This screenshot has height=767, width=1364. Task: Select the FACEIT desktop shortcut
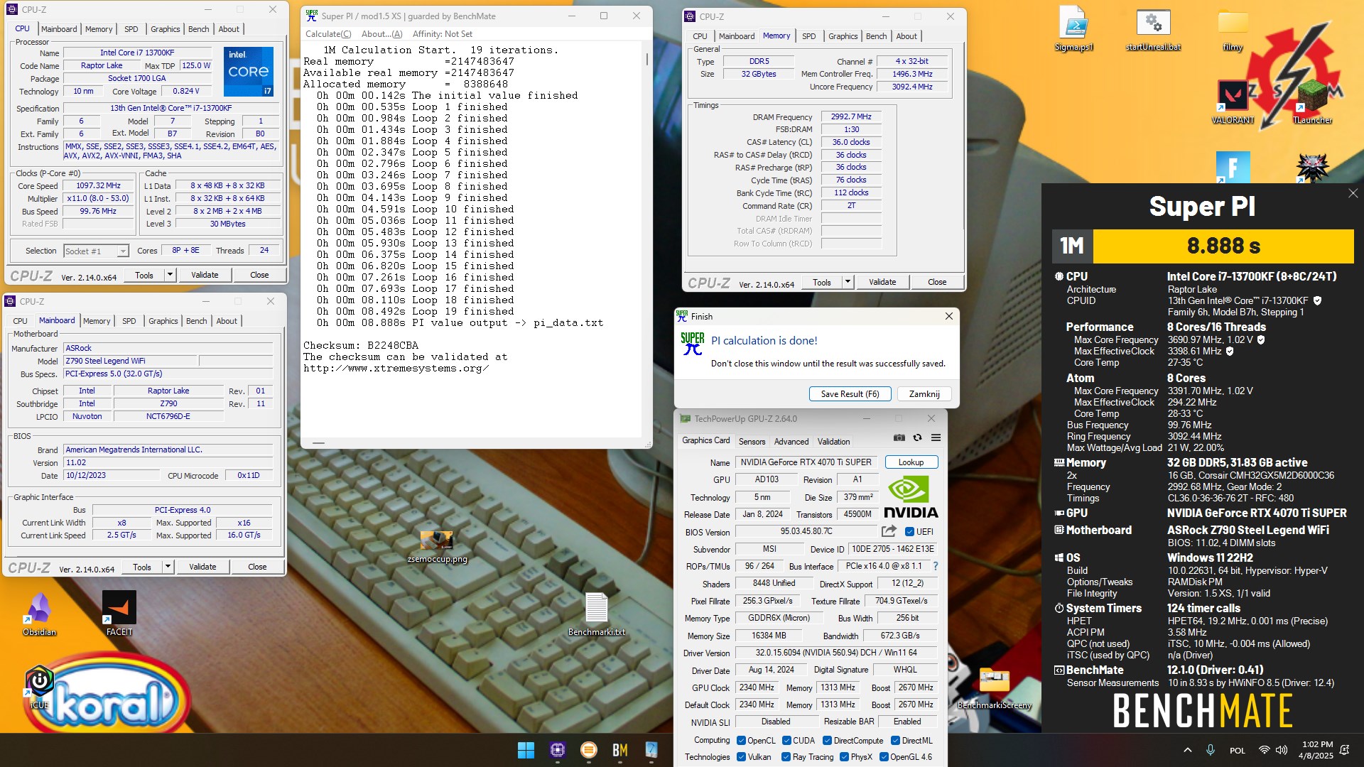coord(119,614)
